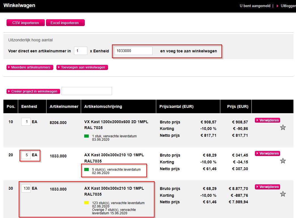Screen dimensions: 296x218
Task: Click gross total € 8.877,70
Action: [x=238, y=189]
